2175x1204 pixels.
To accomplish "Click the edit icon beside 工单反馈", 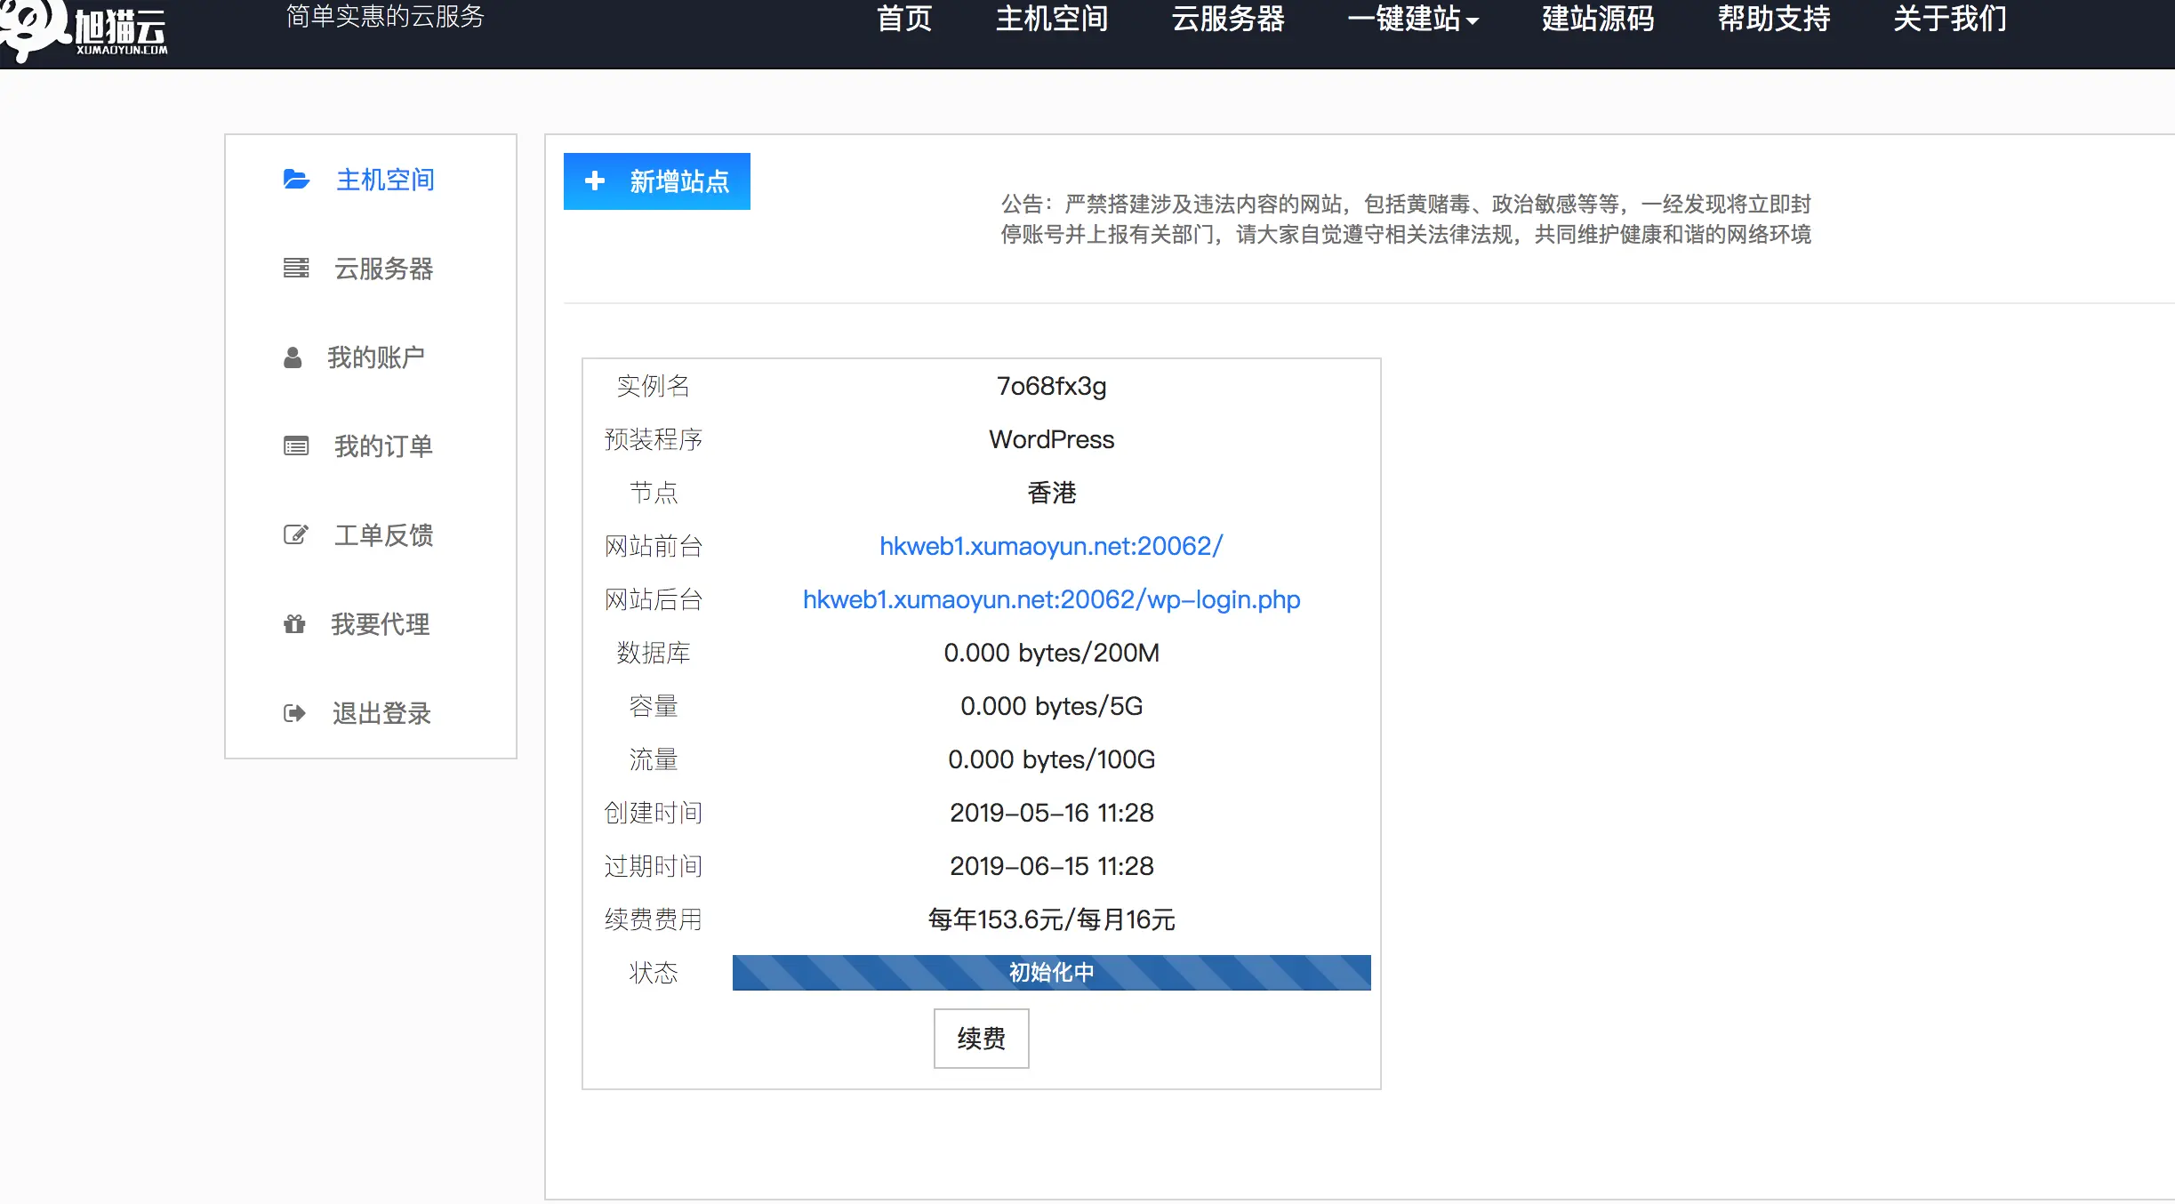I will (295, 534).
